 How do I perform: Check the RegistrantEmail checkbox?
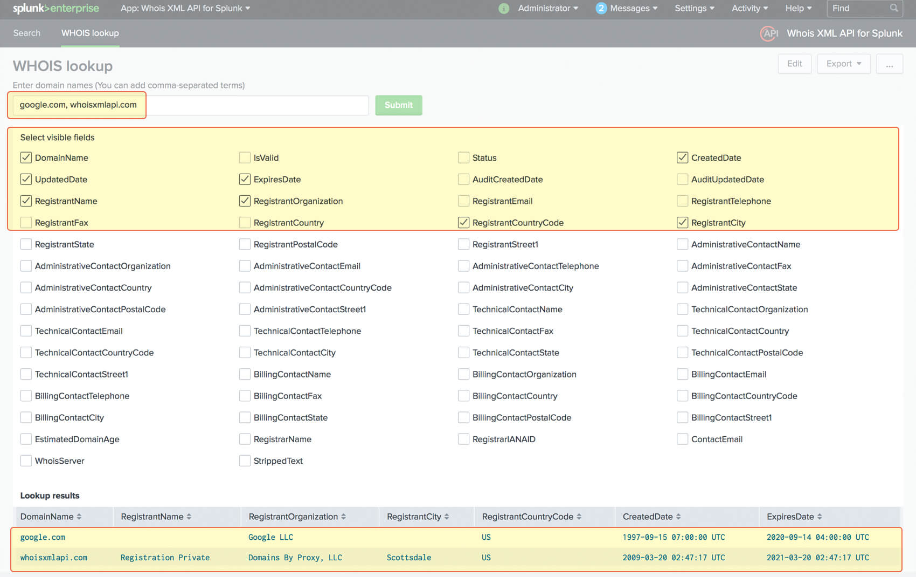coord(463,201)
